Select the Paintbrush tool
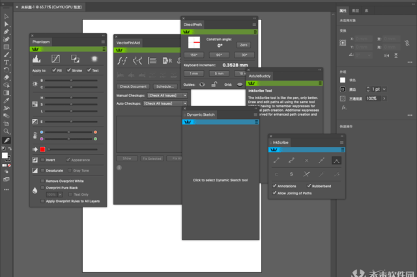This screenshot has width=417, height=277. pos(7,55)
